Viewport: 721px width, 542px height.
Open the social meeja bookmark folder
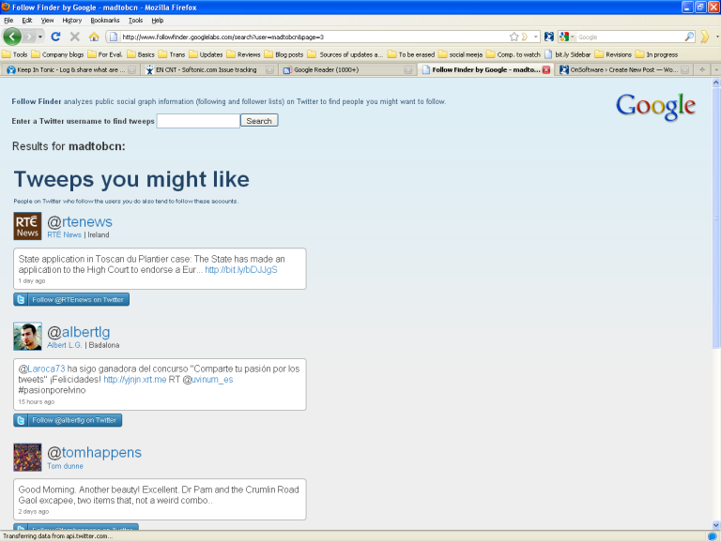(x=460, y=54)
